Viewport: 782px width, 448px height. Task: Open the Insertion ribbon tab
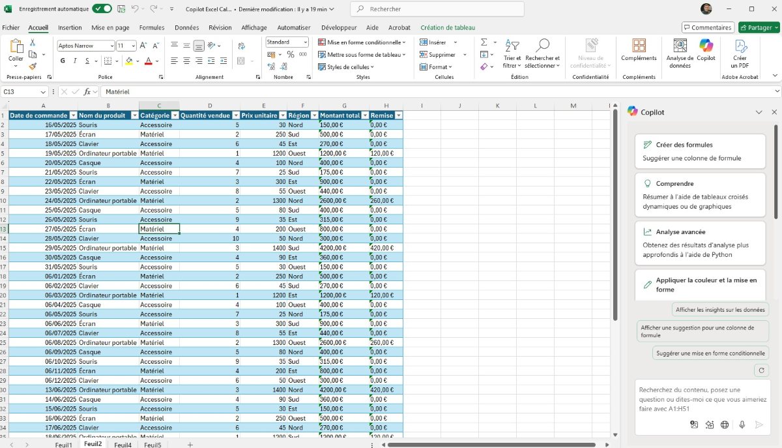(70, 27)
